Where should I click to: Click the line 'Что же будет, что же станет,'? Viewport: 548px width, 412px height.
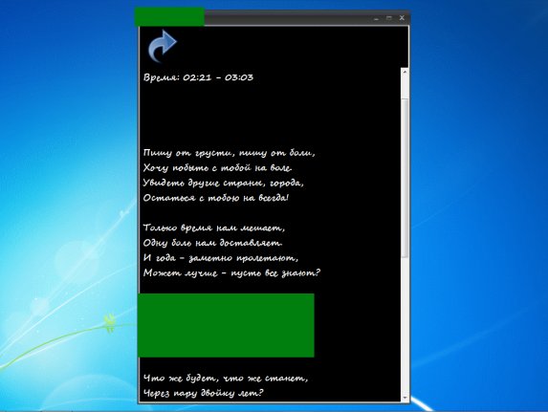[226, 379]
